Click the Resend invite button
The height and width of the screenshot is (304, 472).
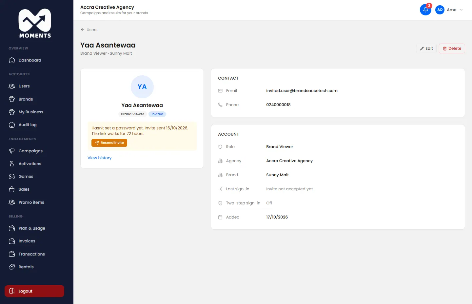pyautogui.click(x=109, y=143)
